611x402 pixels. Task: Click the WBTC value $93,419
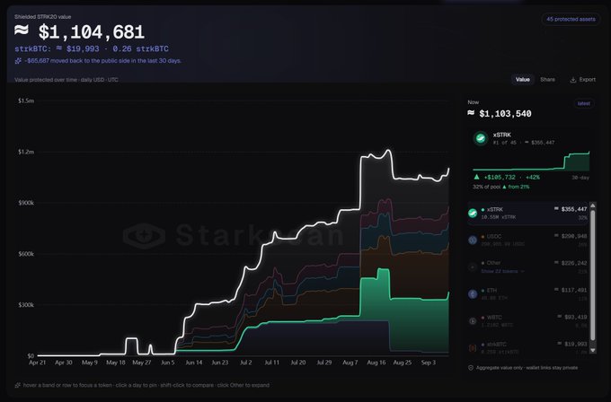576,317
